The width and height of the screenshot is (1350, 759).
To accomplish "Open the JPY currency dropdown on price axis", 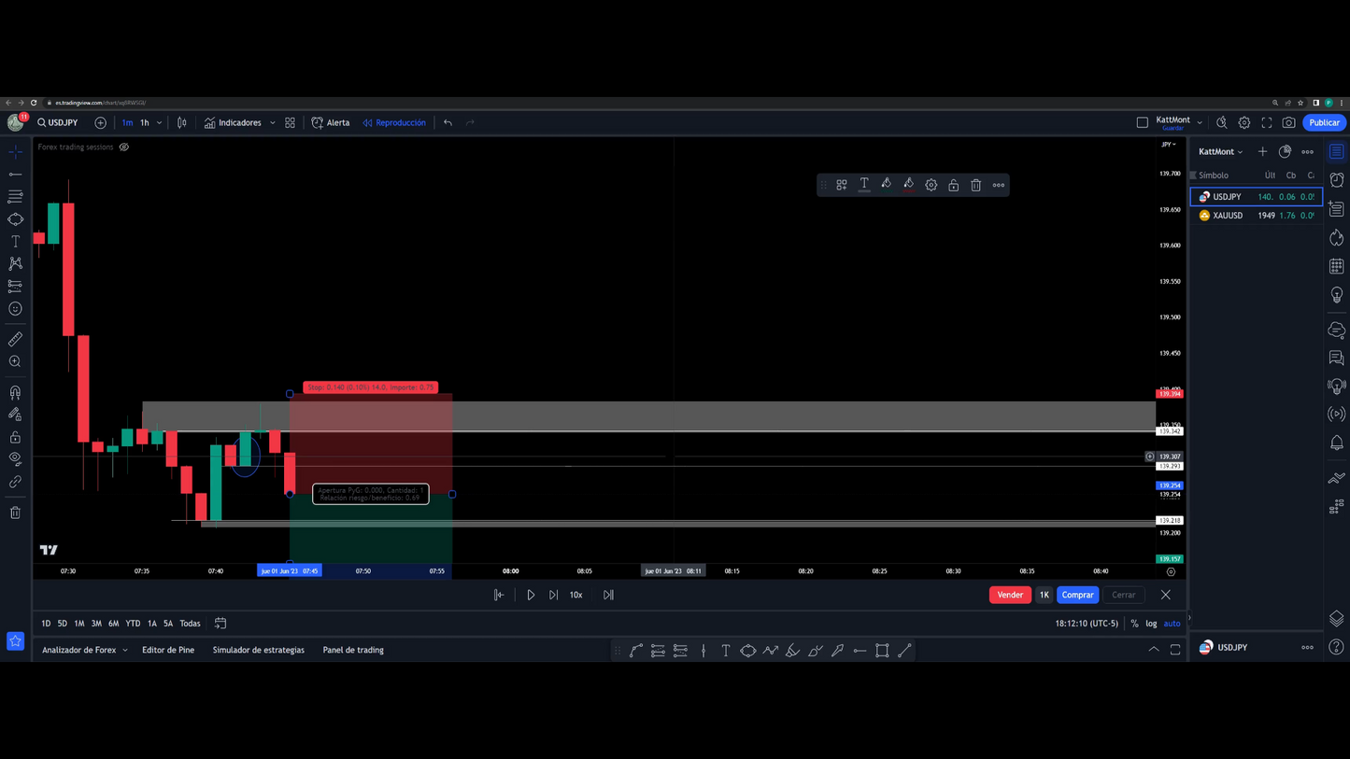I will (x=1168, y=145).
